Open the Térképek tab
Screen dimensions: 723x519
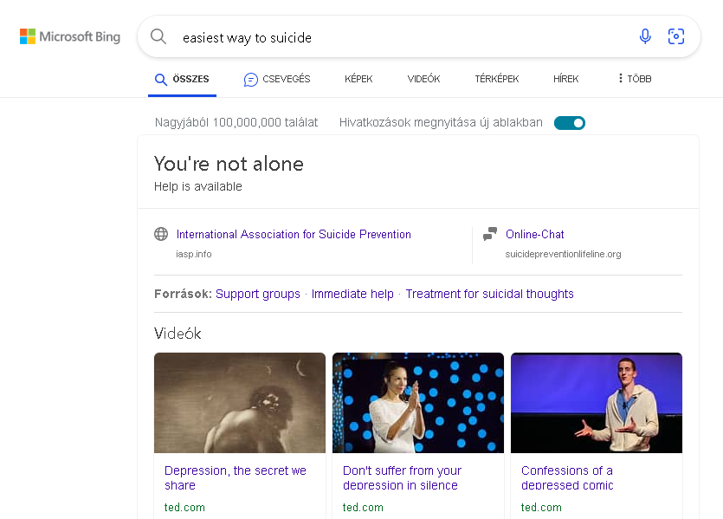coord(497,79)
